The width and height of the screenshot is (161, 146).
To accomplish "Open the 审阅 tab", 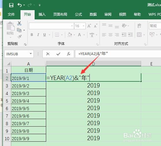I will point(108,14).
